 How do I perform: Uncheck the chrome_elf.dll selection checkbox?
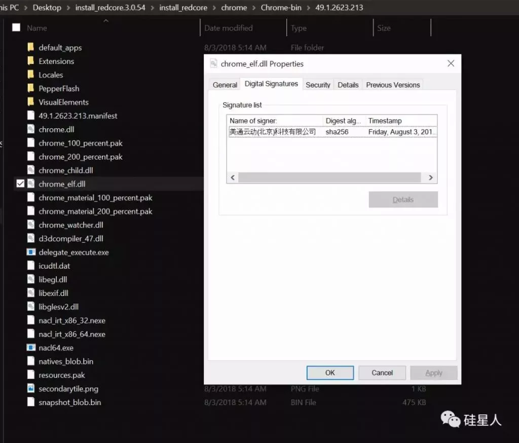pyautogui.click(x=20, y=183)
